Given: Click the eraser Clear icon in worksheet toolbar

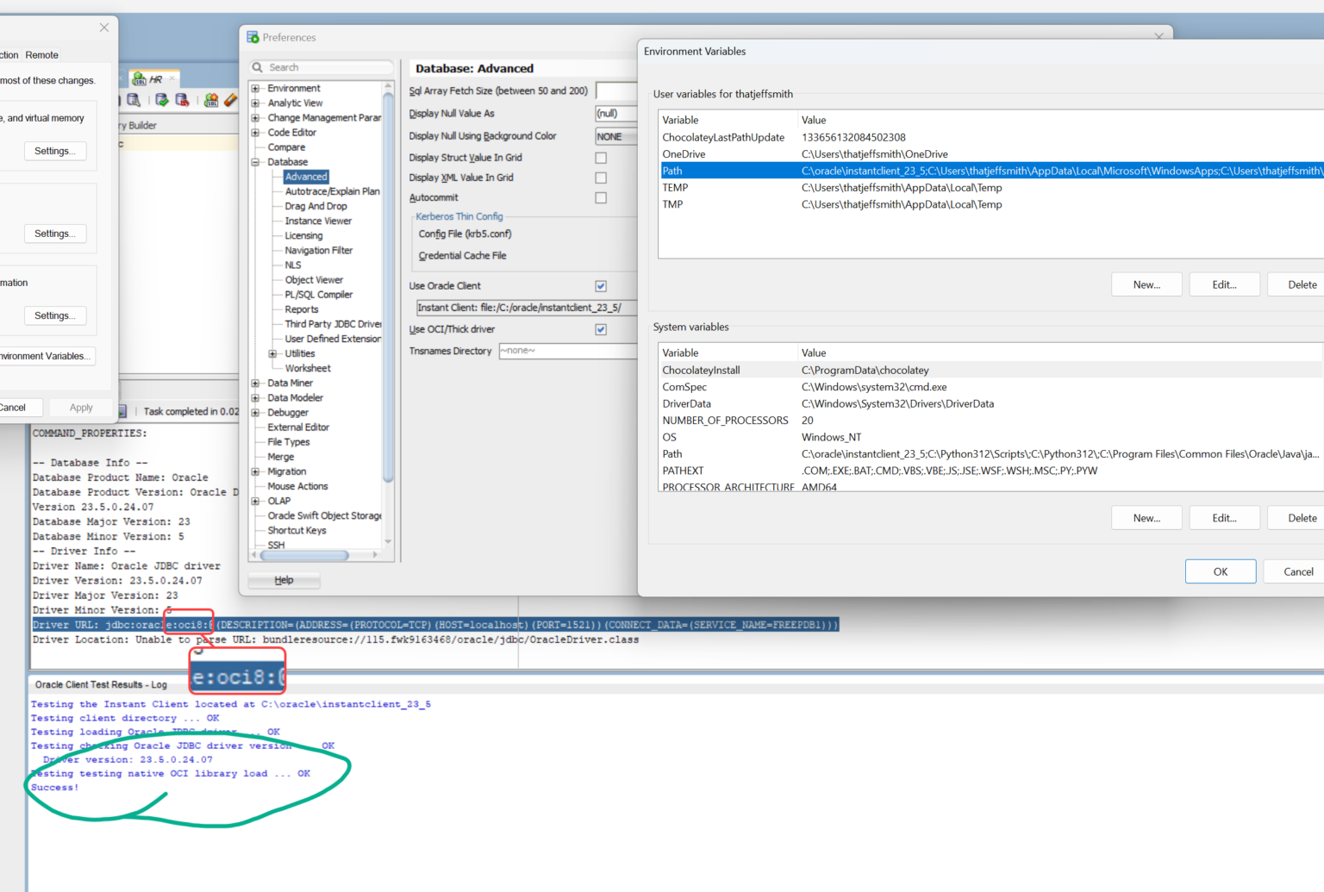Looking at the screenshot, I should pos(230,100).
